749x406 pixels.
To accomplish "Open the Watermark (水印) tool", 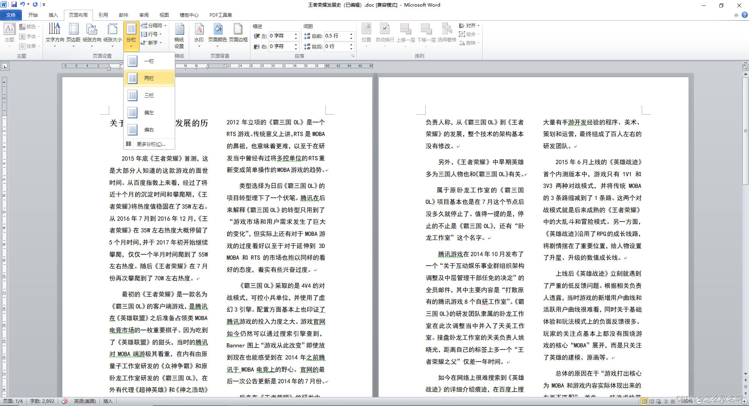I will (199, 35).
